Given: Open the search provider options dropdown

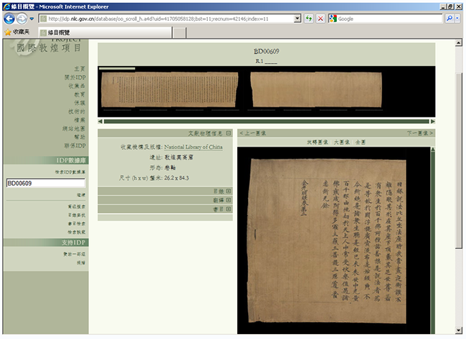Looking at the screenshot, I should 457,19.
